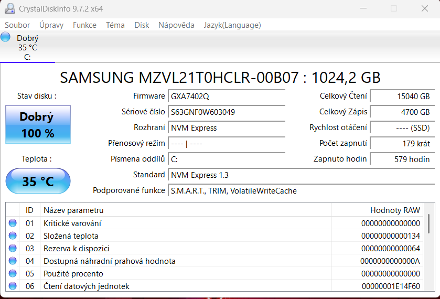Minimize the CrystalDiskInfo window
This screenshot has height=299, width=440.
[363, 8]
